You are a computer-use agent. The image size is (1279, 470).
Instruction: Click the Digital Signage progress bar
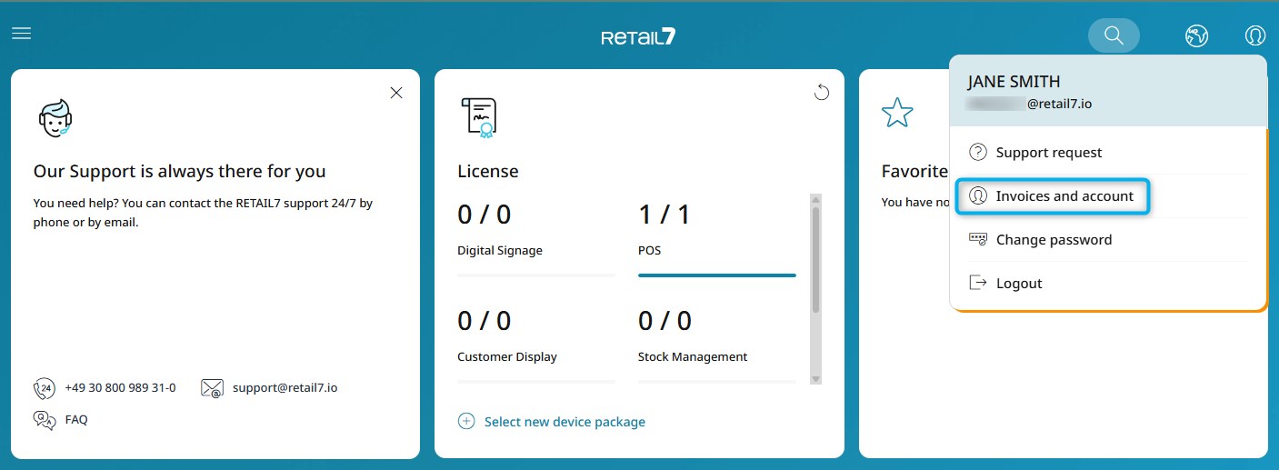(x=536, y=275)
